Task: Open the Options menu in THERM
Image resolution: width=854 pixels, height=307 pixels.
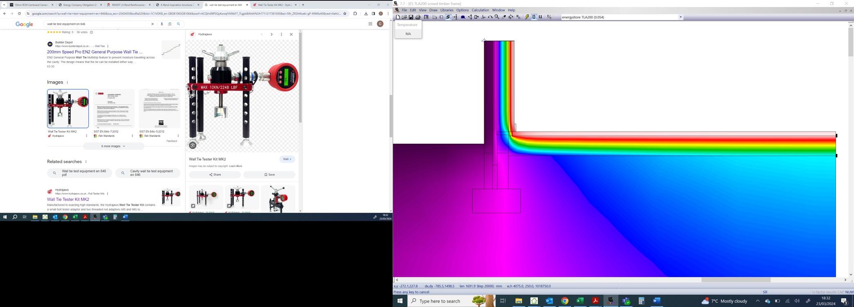Action: click(x=463, y=10)
